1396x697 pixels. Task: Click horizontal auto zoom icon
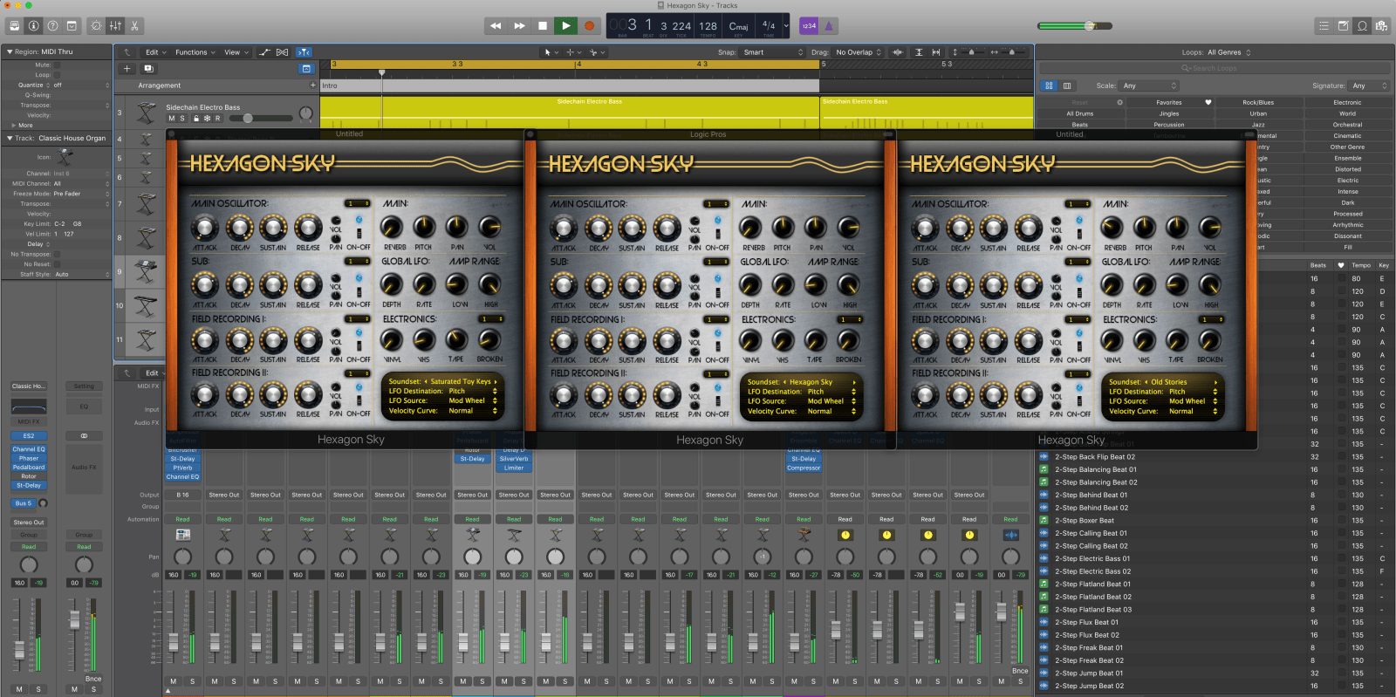point(936,52)
